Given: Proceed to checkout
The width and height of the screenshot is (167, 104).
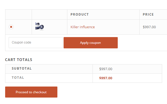Looking at the screenshot, I should 31,92.
